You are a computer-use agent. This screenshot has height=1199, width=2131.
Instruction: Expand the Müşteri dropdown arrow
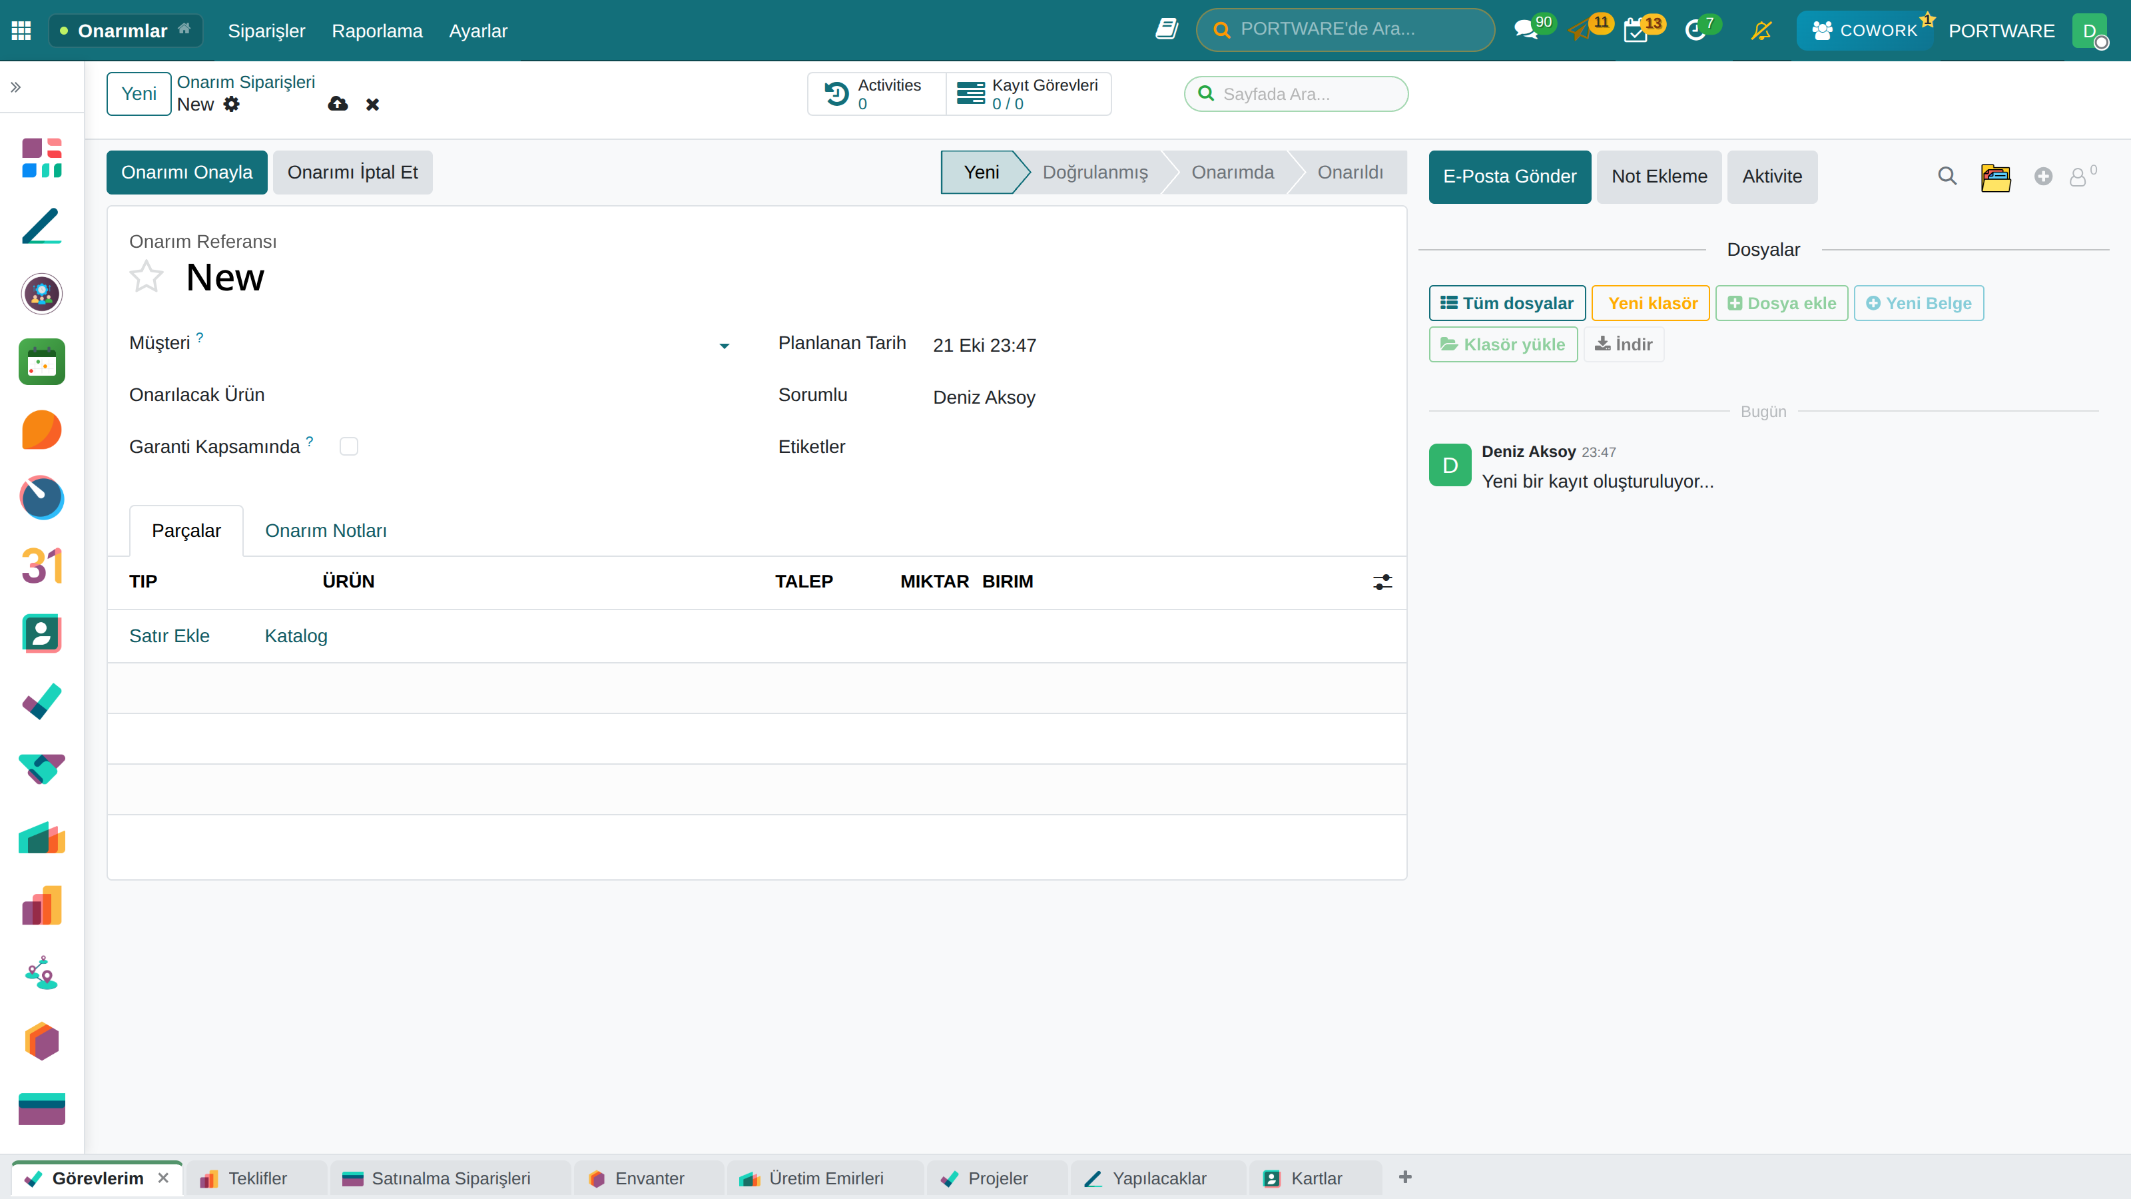725,346
